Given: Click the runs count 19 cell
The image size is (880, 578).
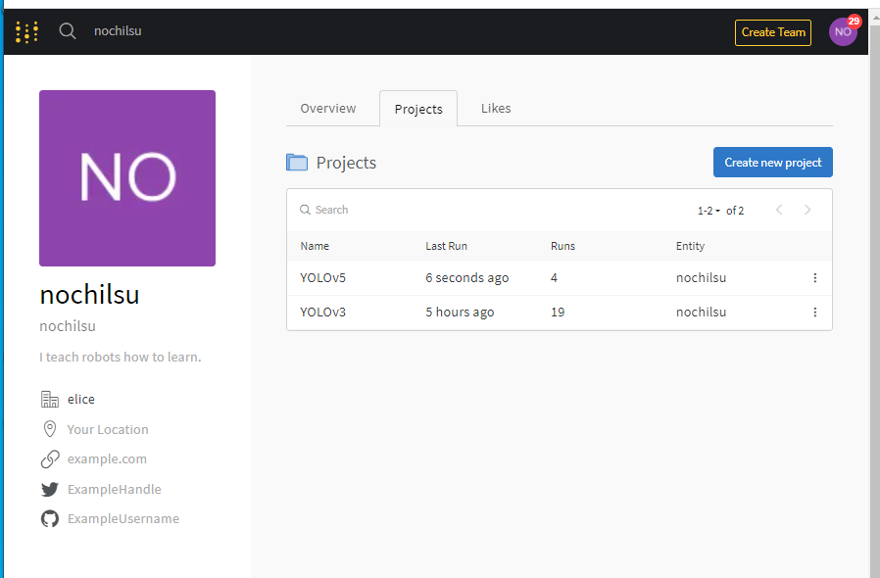Looking at the screenshot, I should (558, 312).
